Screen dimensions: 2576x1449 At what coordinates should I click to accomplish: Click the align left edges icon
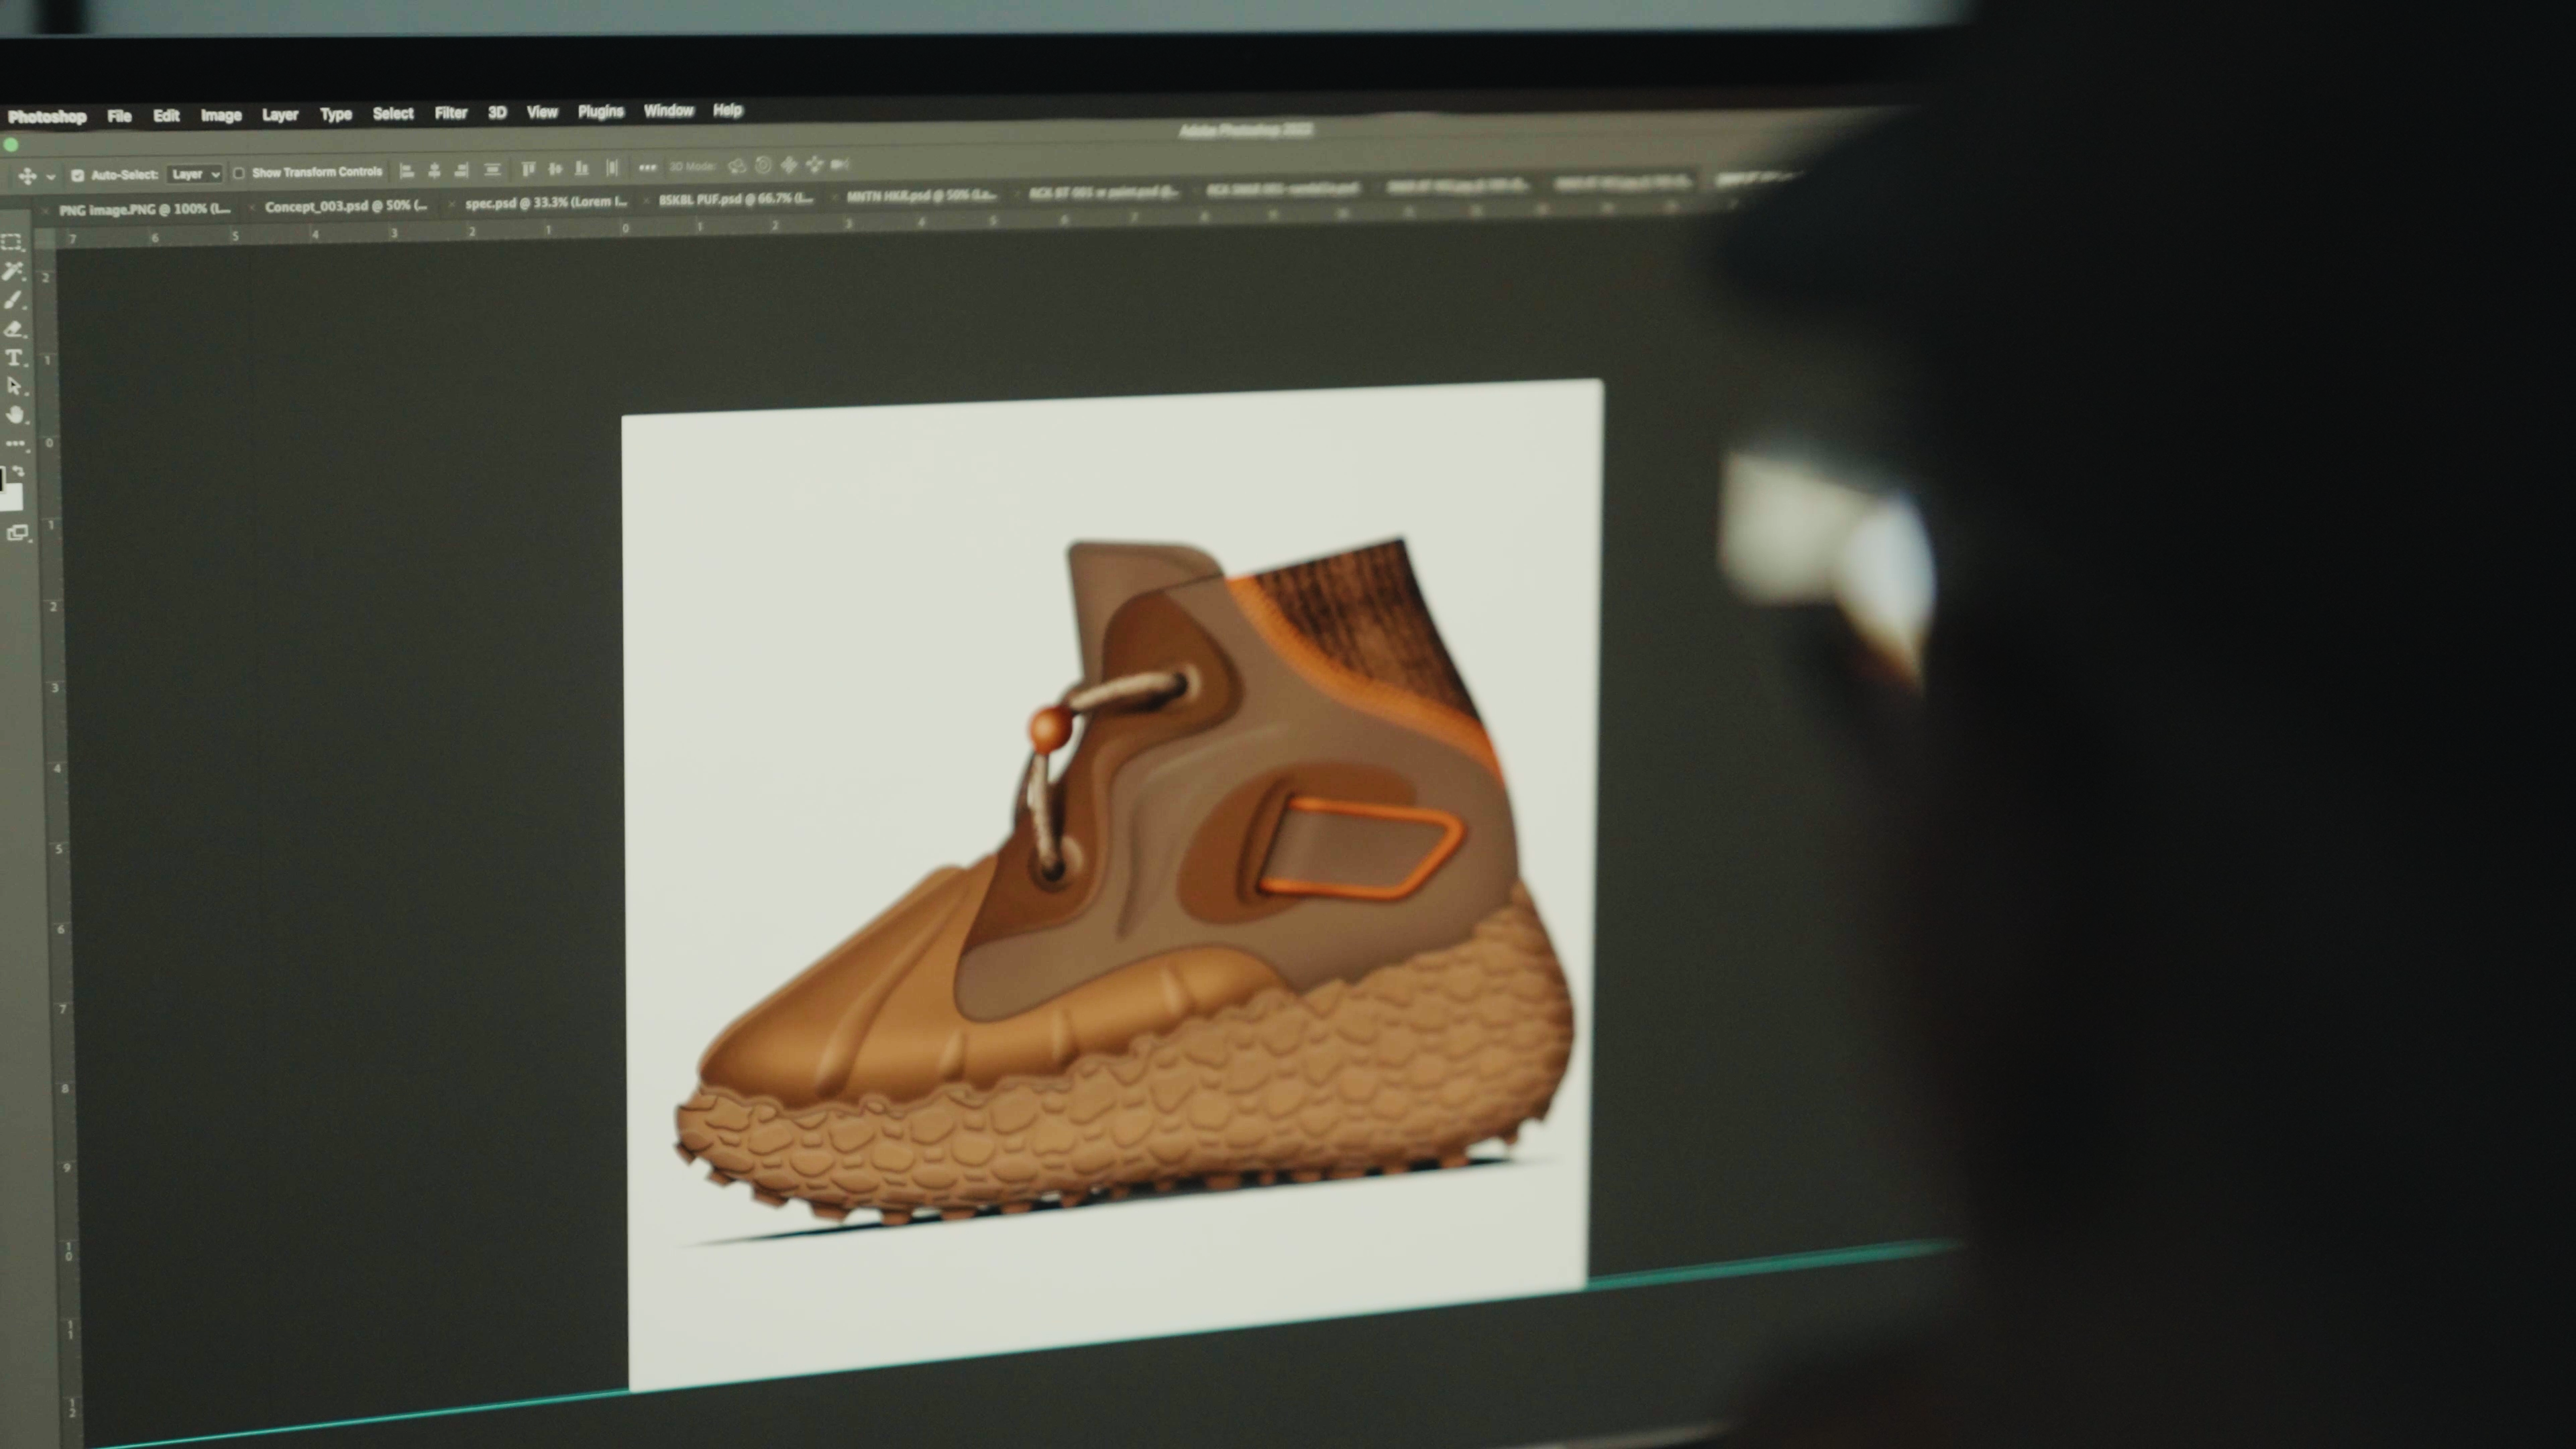pyautogui.click(x=406, y=171)
